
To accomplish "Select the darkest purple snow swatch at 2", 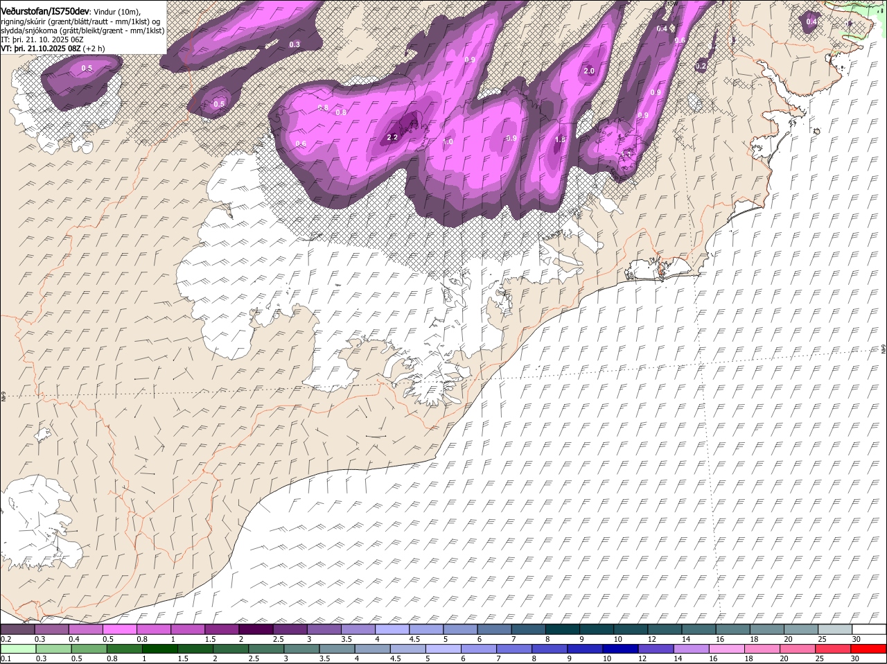I will point(256,629).
